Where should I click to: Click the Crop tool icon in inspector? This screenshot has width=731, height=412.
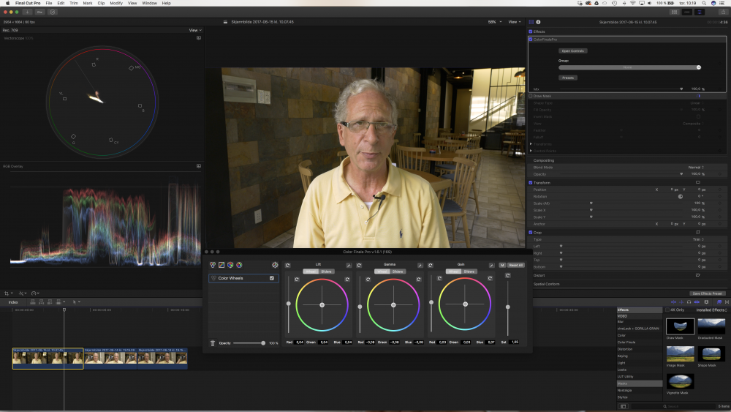698,233
